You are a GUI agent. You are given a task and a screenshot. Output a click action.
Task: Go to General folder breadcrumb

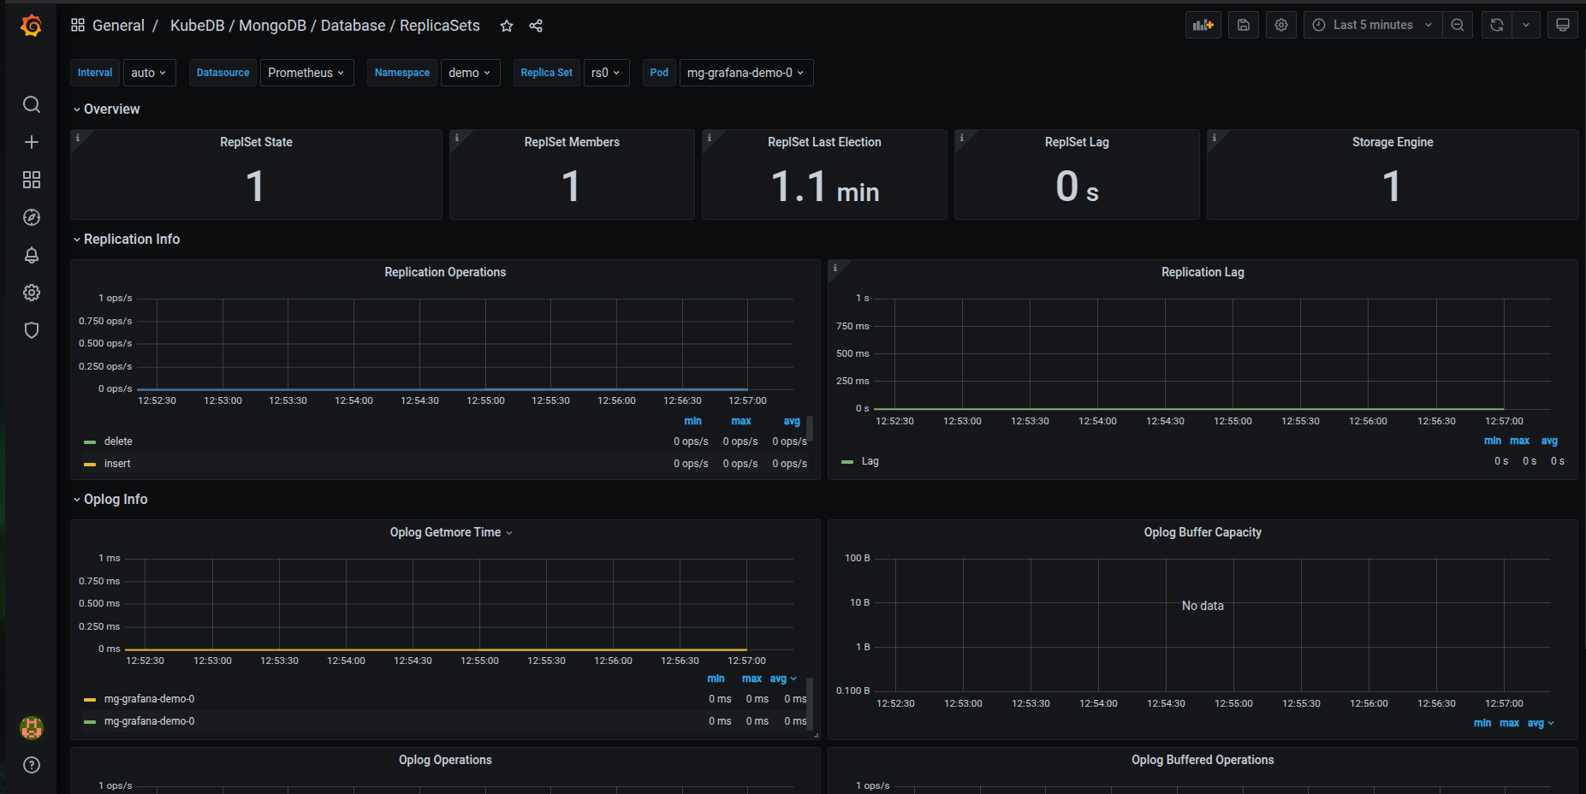(118, 26)
